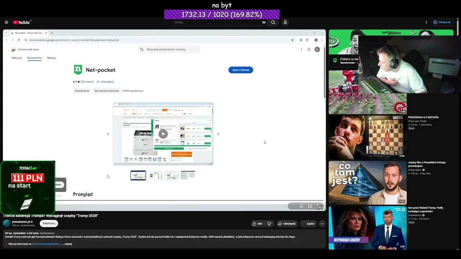Screen dimensions: 461x259
Task: Click the YouTube search magnifier button
Action: click(x=273, y=22)
